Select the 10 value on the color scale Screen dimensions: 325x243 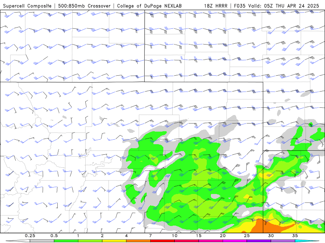coord(175,236)
